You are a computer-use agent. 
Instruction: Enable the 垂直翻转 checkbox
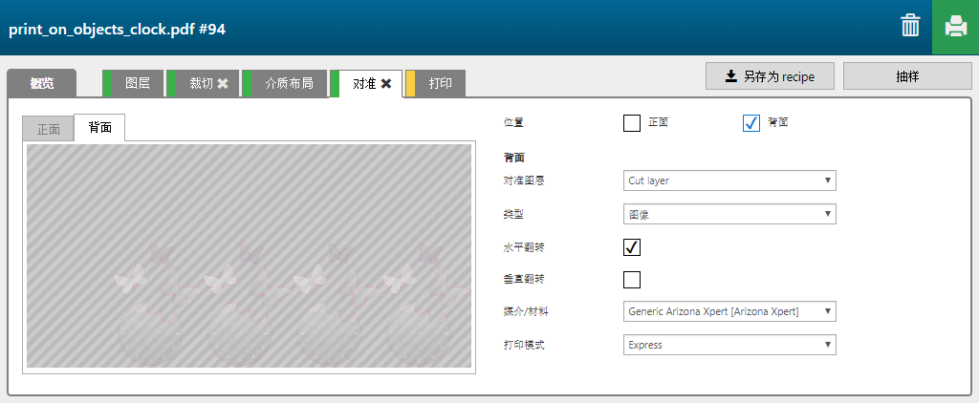pos(632,280)
